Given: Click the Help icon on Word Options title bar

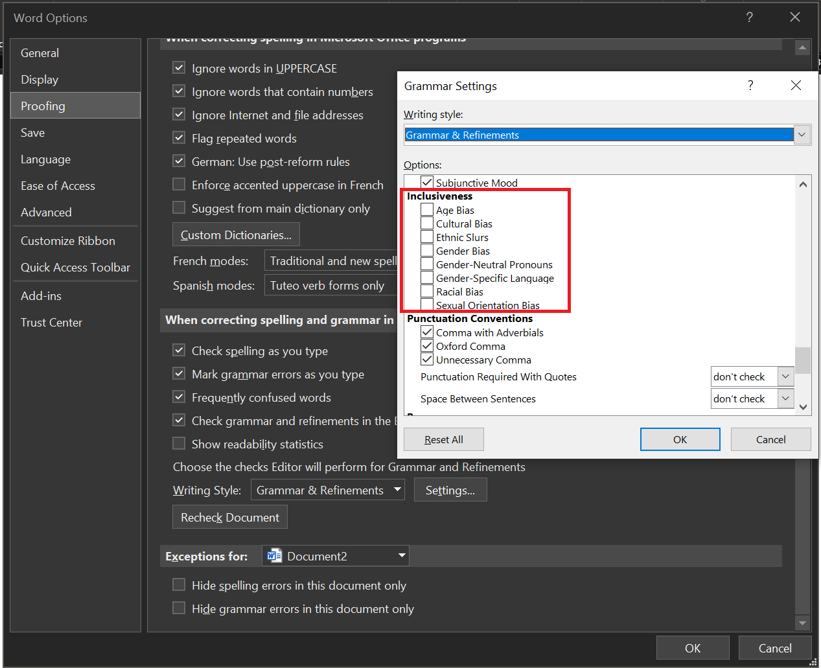Looking at the screenshot, I should 749,17.
